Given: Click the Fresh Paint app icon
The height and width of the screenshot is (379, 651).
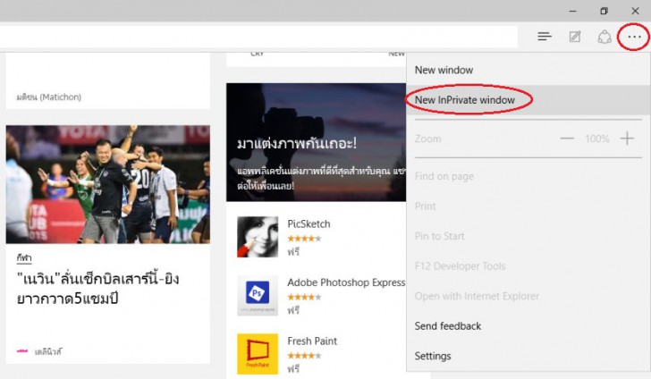Looking at the screenshot, I should (258, 354).
